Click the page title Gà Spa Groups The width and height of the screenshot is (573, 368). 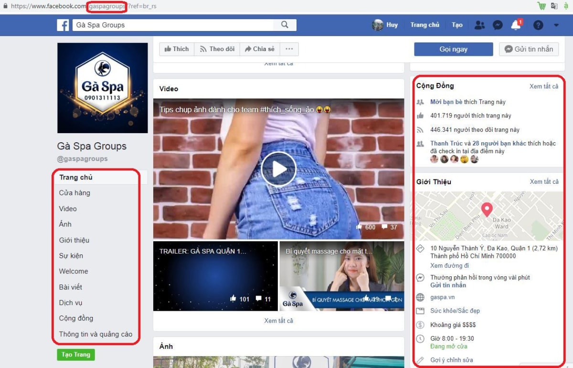click(x=92, y=147)
